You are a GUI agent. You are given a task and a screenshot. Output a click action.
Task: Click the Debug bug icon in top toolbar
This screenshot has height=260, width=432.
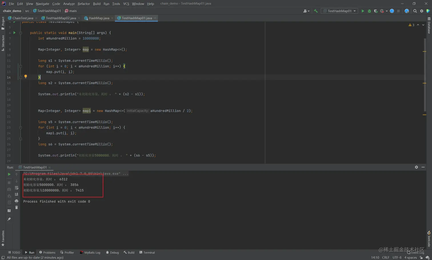(x=369, y=11)
